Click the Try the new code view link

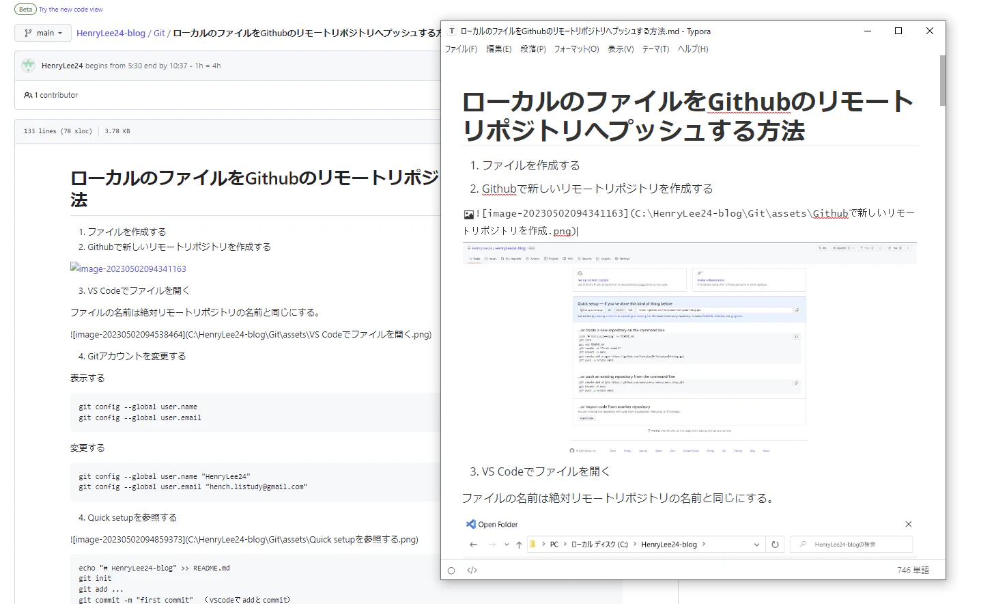[x=70, y=9]
